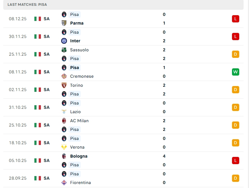
Task: Click the red L badge for the Parma match
Action: click(x=236, y=19)
